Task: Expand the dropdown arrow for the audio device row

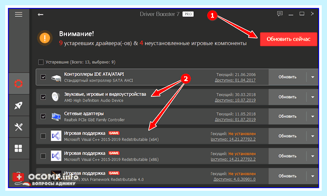Action: [x=313, y=97]
